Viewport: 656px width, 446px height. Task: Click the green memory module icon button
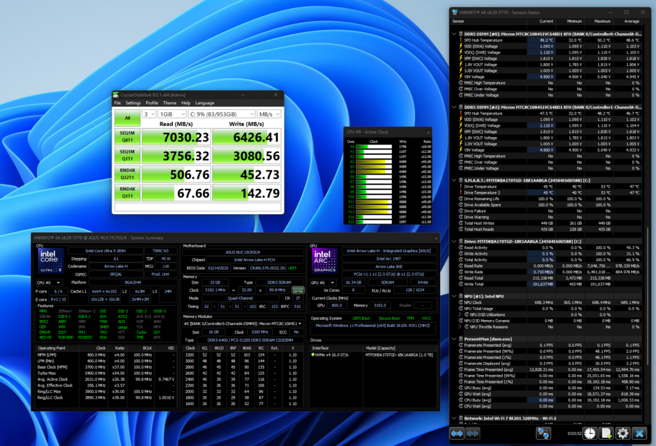[298, 290]
